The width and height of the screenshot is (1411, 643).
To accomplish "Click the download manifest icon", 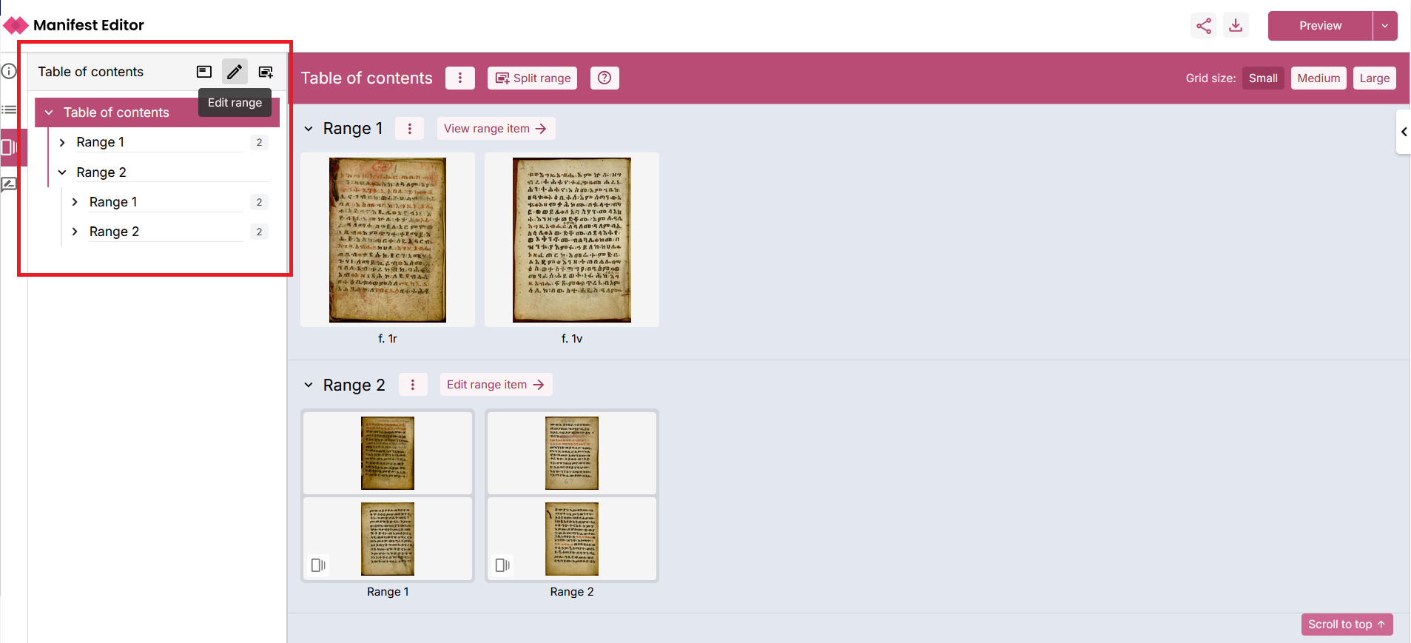I will point(1236,26).
